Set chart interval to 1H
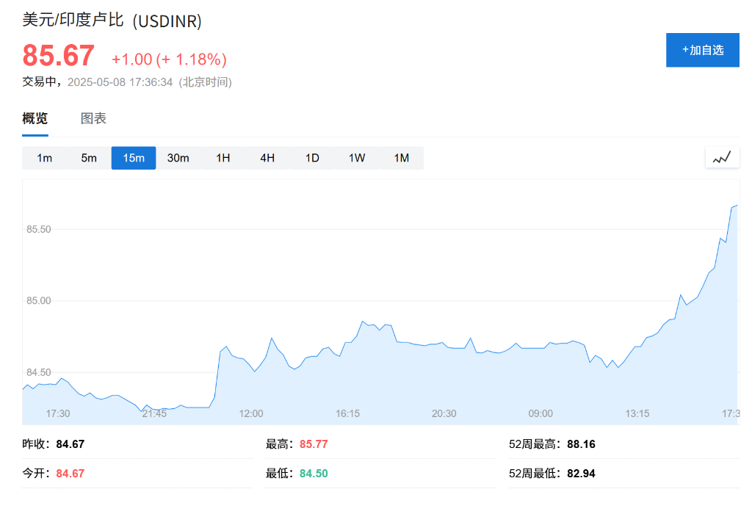This screenshot has width=752, height=514. (223, 158)
